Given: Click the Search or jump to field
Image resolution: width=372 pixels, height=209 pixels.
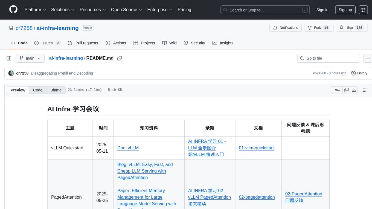Looking at the screenshot, I should click(x=265, y=10).
